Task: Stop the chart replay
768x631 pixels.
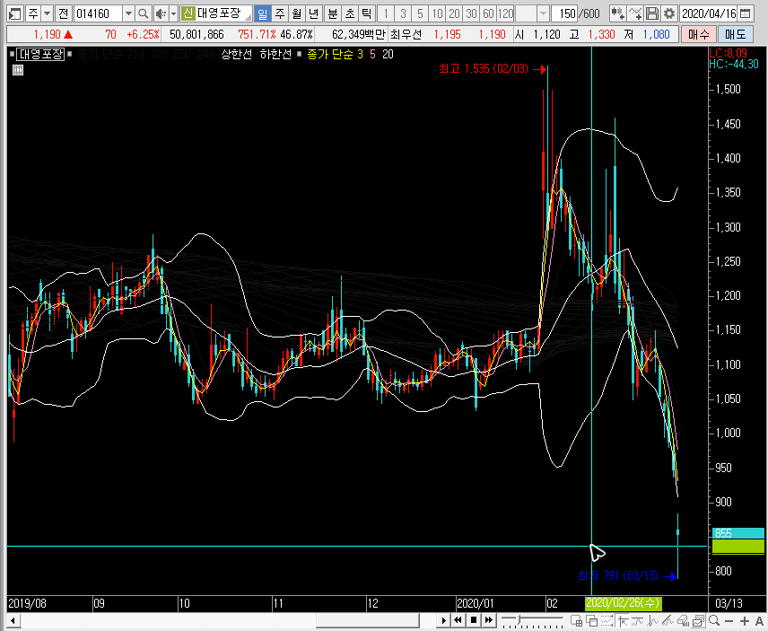Action: pyautogui.click(x=474, y=620)
